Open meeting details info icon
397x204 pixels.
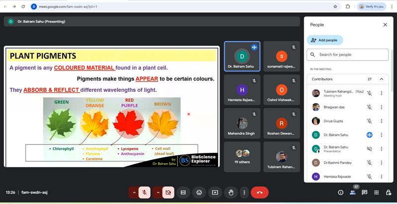[340, 193]
